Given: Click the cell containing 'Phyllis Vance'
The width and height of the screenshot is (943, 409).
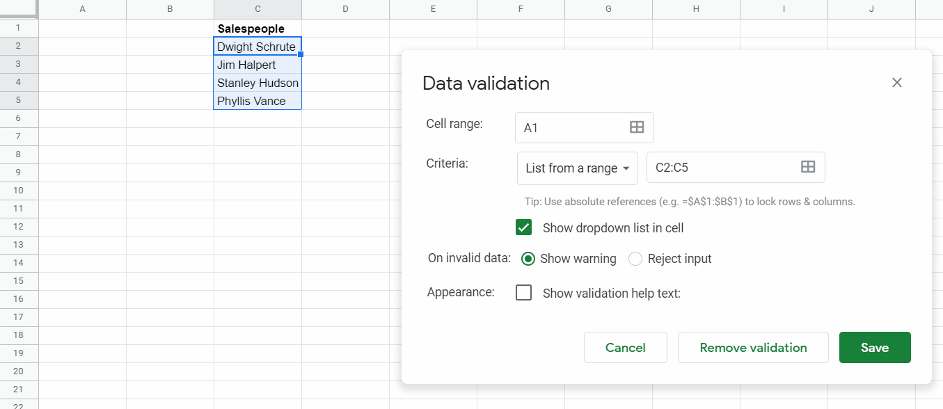Looking at the screenshot, I should click(257, 100).
